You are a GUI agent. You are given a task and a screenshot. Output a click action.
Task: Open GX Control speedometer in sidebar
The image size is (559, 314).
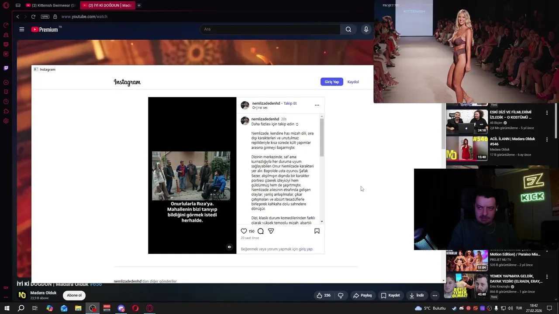[x=6, y=25]
